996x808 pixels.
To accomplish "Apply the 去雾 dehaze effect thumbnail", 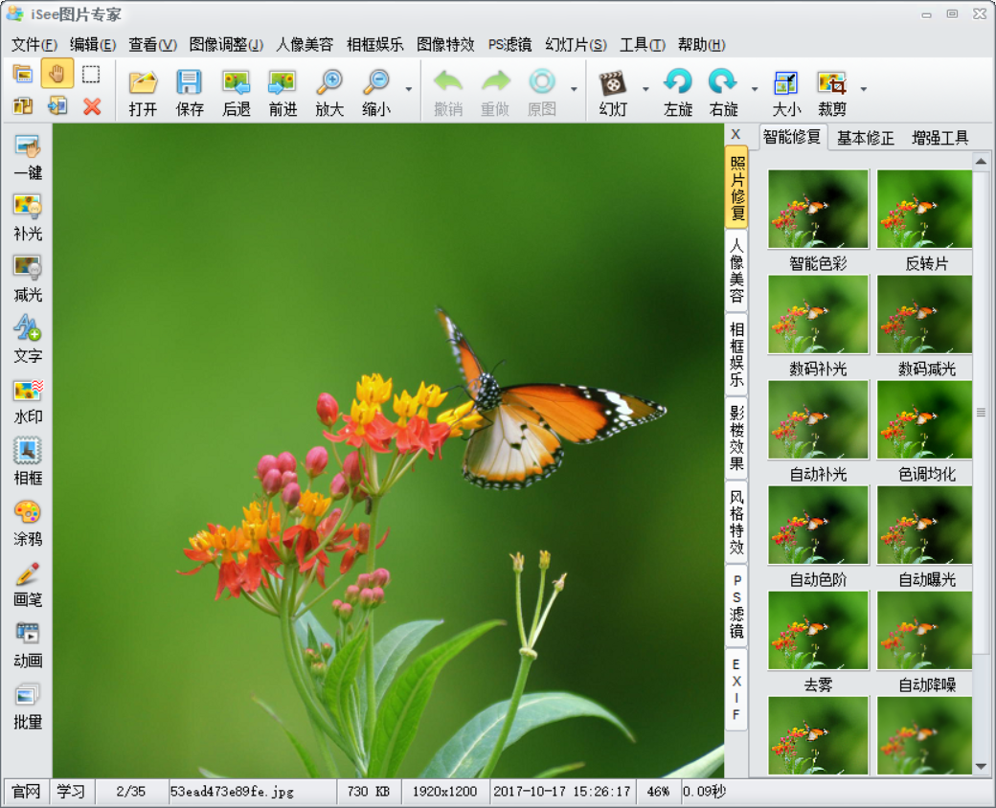I will (817, 630).
